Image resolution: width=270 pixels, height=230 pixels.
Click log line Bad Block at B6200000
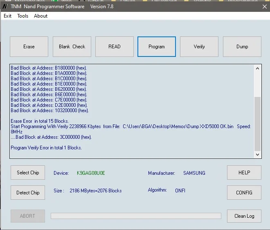[x=49, y=89]
